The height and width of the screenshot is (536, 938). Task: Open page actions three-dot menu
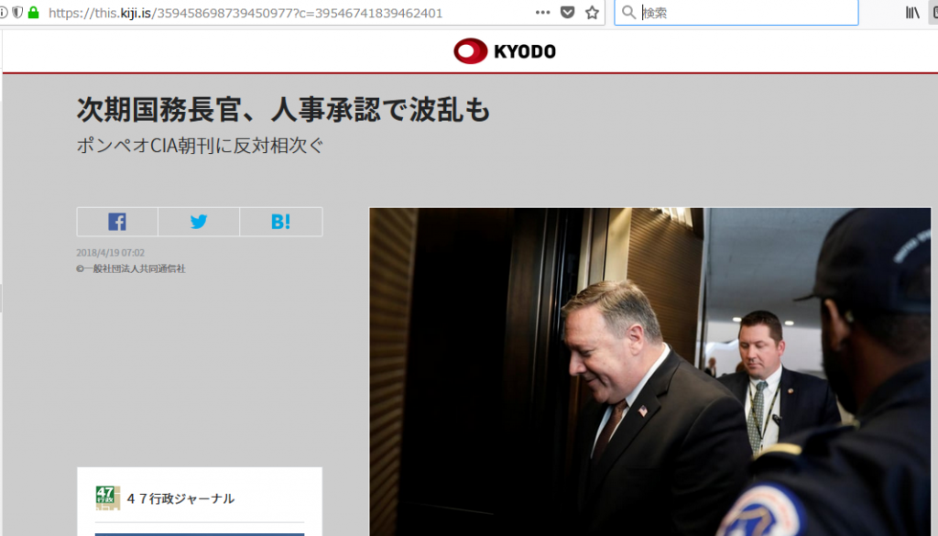click(x=542, y=13)
